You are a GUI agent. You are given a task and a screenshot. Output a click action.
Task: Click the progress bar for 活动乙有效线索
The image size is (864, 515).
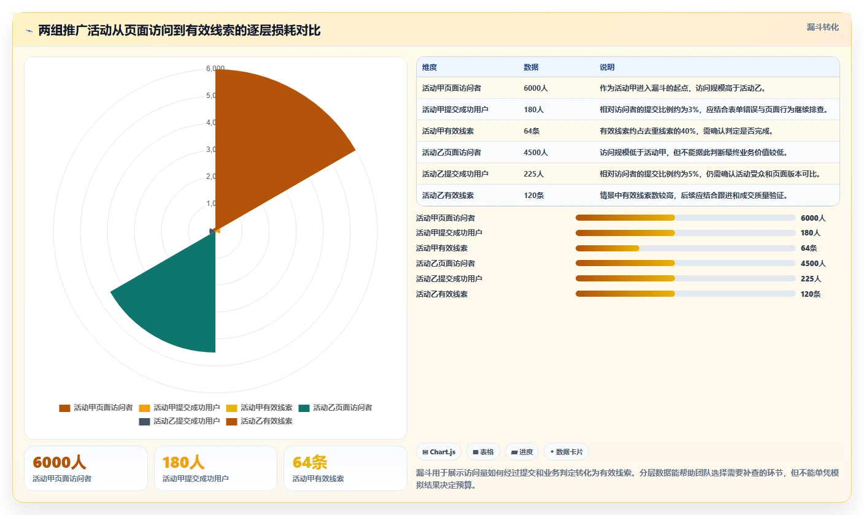pyautogui.click(x=685, y=294)
